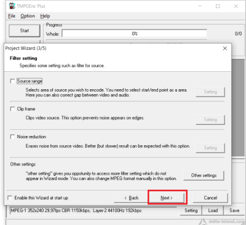The width and height of the screenshot is (246, 225).
Task: Go Back to the previous wizard step
Action: tap(132, 198)
